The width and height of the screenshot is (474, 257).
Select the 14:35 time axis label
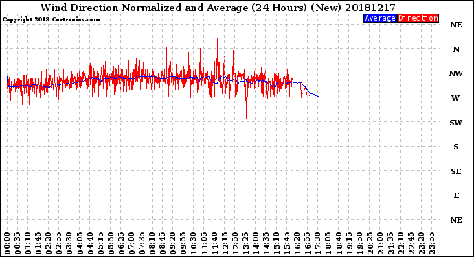266,243
